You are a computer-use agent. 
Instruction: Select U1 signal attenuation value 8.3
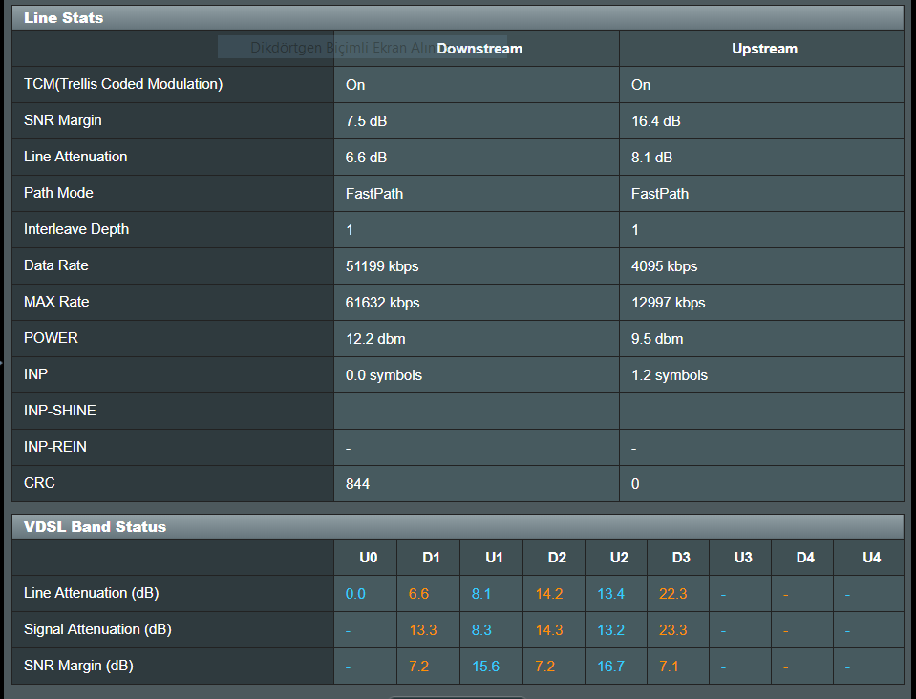[x=481, y=630]
